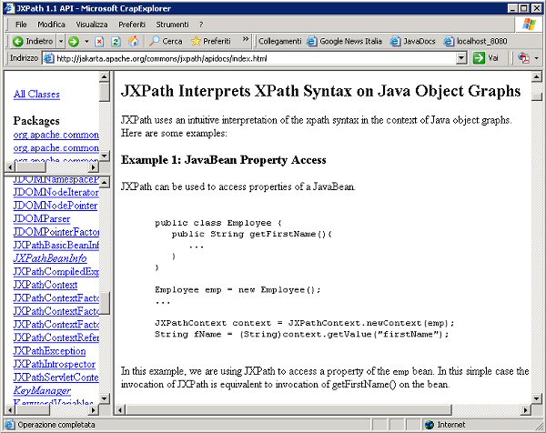Open the JXPathContextReference class link

[x=56, y=337]
